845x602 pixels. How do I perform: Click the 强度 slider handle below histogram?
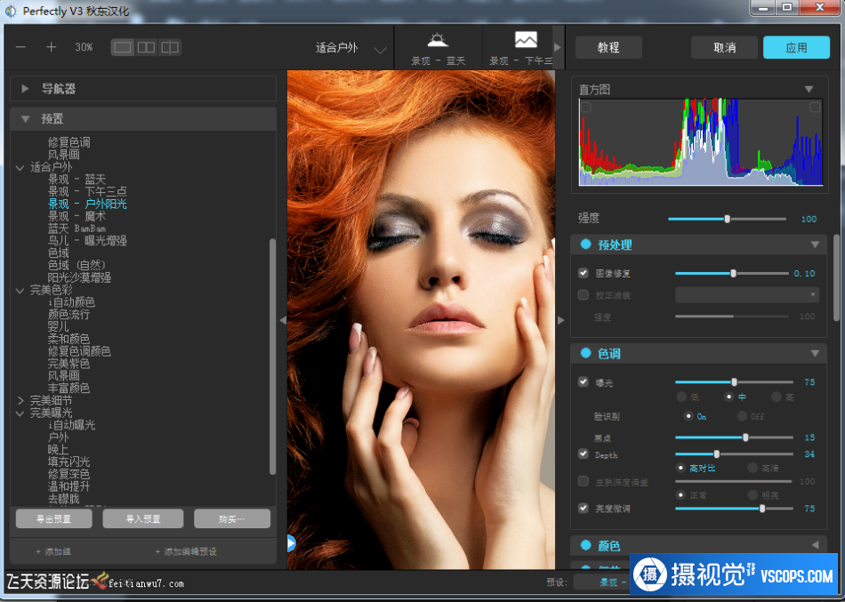coord(728,219)
